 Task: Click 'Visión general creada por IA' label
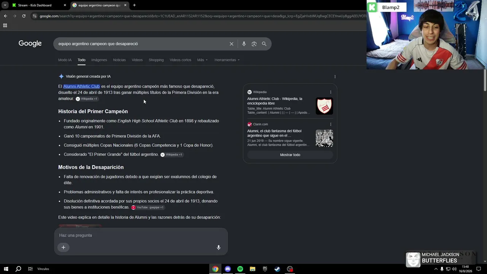(88, 76)
